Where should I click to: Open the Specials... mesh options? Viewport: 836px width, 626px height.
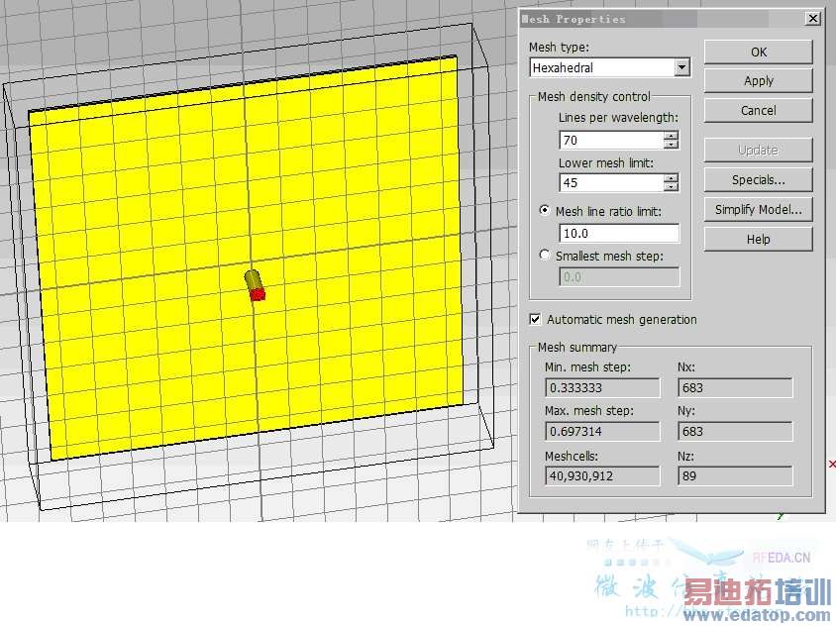point(758,179)
